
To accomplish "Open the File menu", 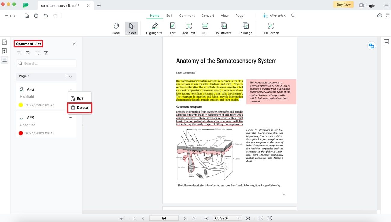I will [x=10, y=16].
